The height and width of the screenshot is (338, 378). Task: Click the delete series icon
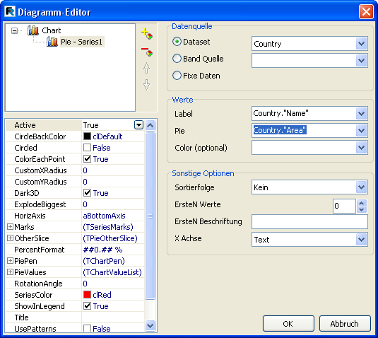pyautogui.click(x=147, y=52)
